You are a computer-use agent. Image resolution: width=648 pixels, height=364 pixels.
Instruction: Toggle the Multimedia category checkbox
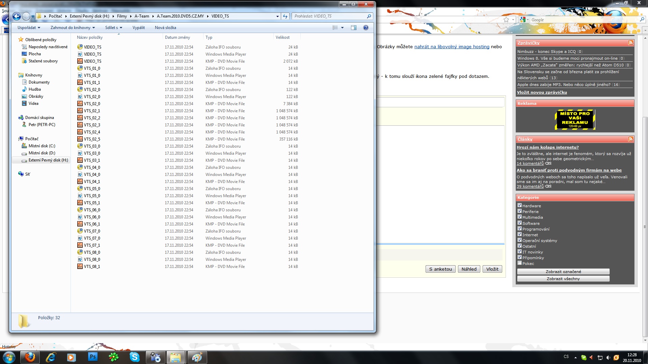click(x=519, y=217)
